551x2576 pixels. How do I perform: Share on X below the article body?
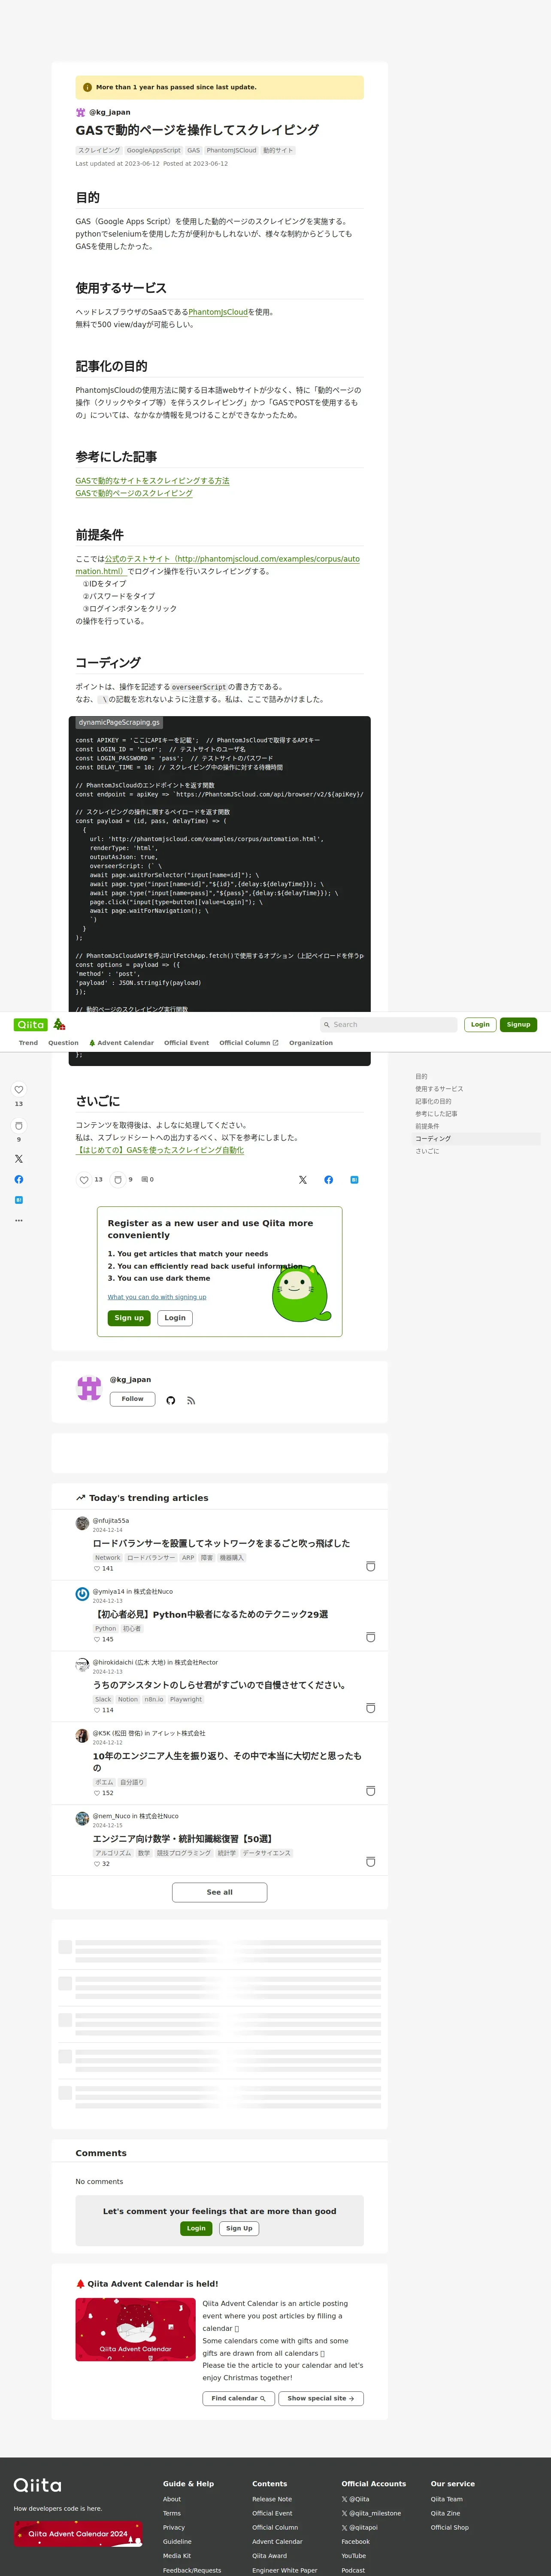coord(303,1180)
